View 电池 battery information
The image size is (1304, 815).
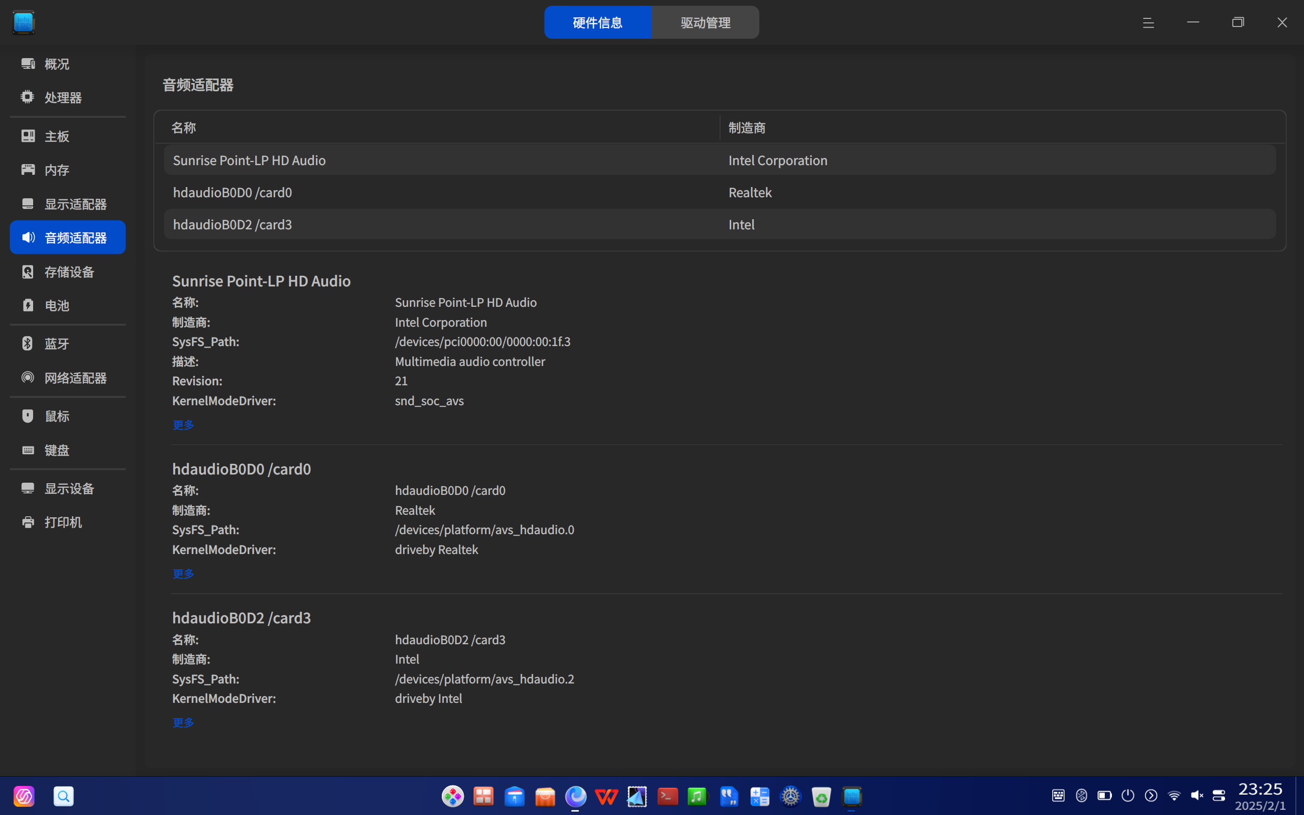[67, 306]
